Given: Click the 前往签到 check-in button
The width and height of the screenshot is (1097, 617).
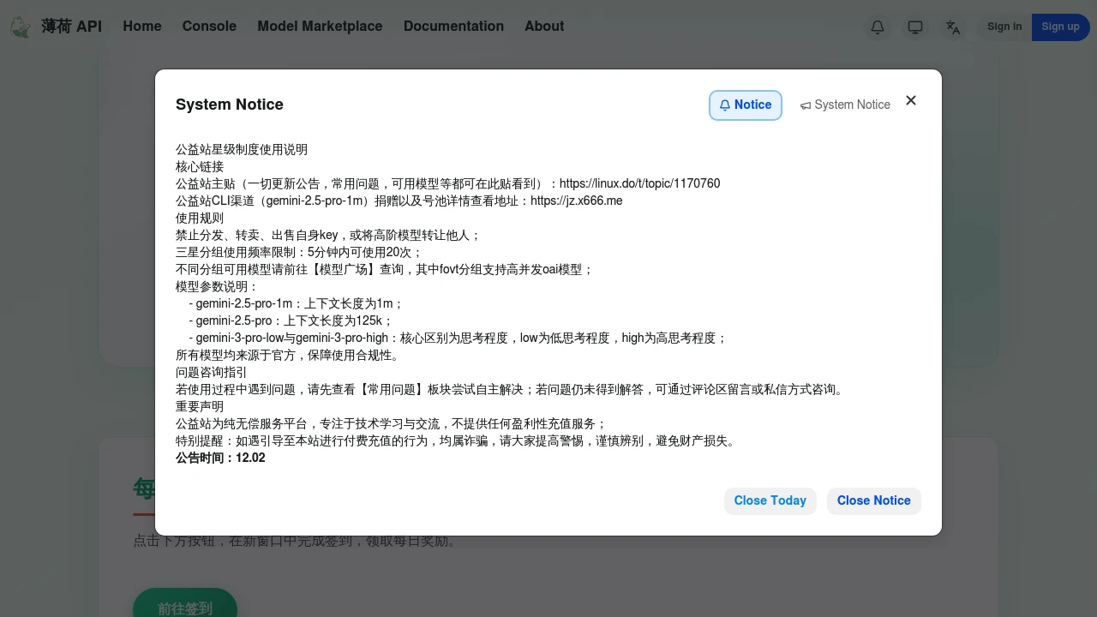Looking at the screenshot, I should [184, 608].
